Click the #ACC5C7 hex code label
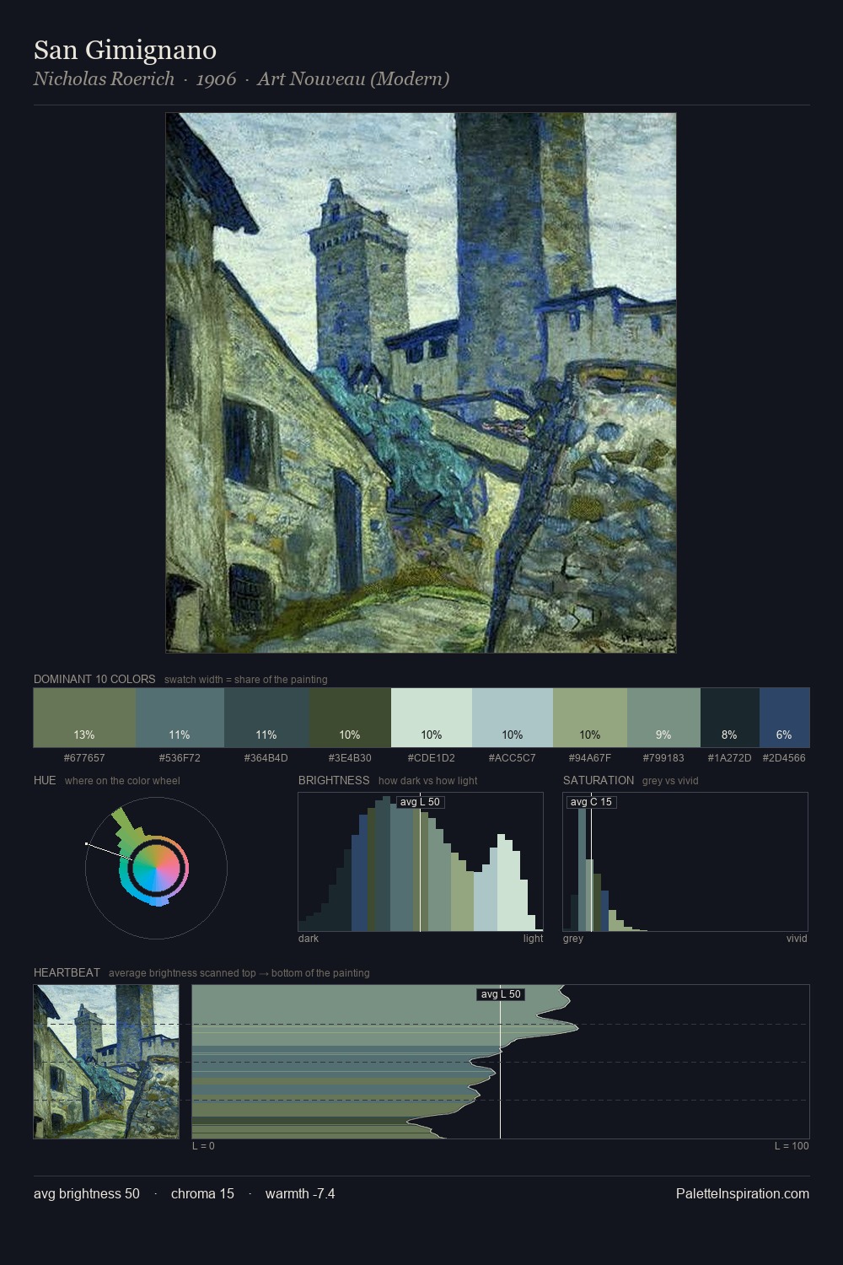Image resolution: width=843 pixels, height=1265 pixels. pyautogui.click(x=513, y=758)
